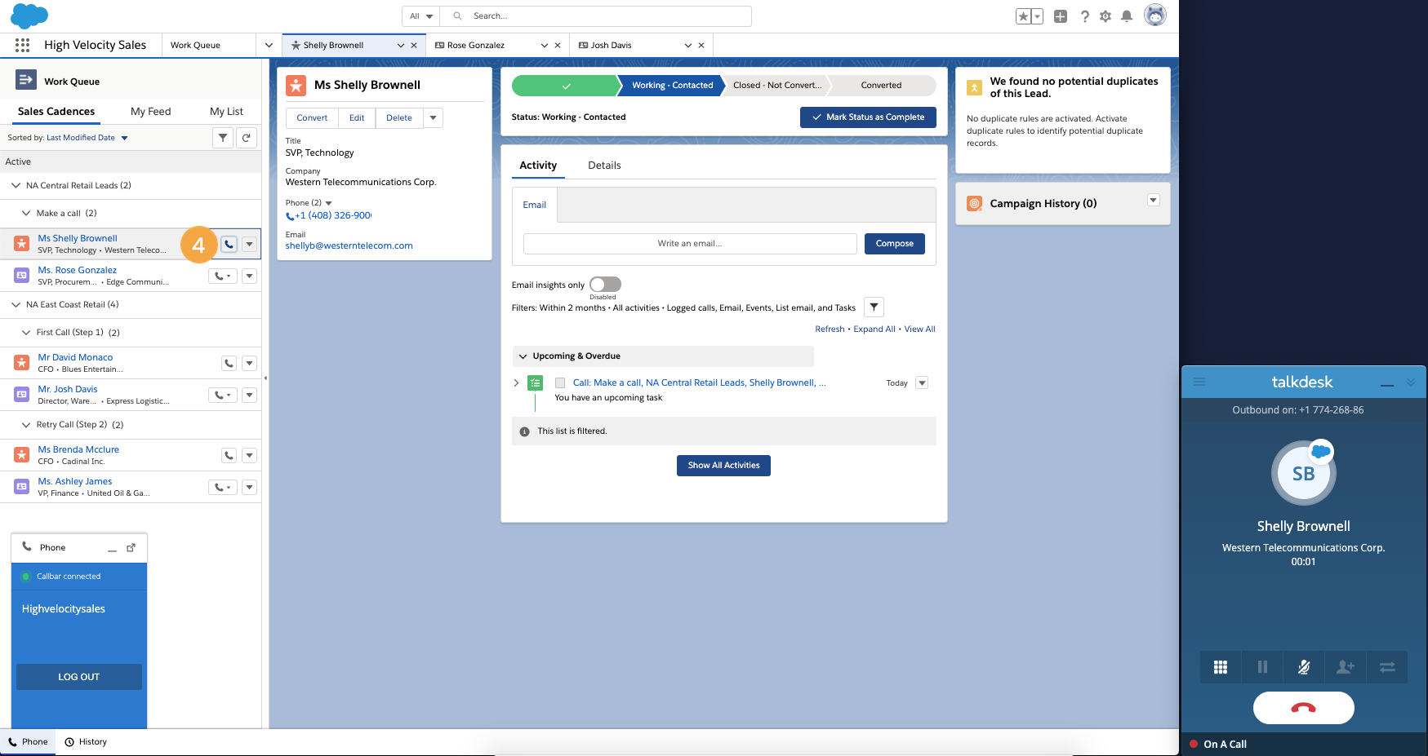The height and width of the screenshot is (756, 1428).
Task: Open talkdesk dialpad keypad
Action: (1221, 667)
